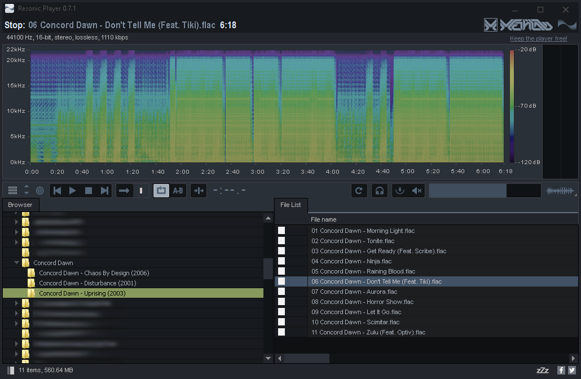Image resolution: width=581 pixels, height=379 pixels.
Task: Click the wave logo icon top right
Action: 567,25
